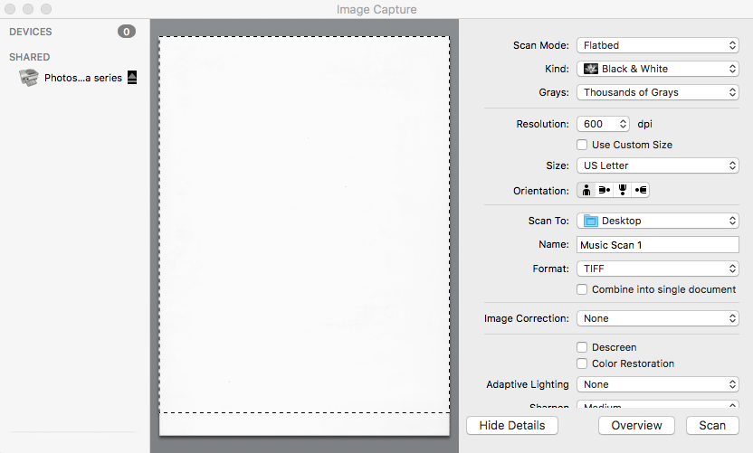Click the eject icon beside shared scanner
Image resolution: width=753 pixels, height=453 pixels.
(x=132, y=78)
